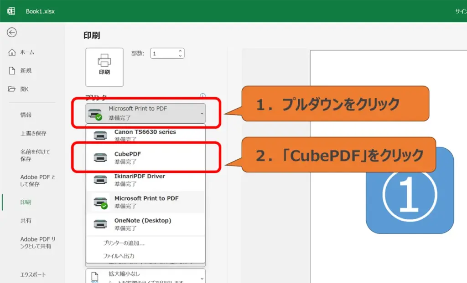This screenshot has height=283, width=467.
Task: Click the OneNote (Desktop) printer icon
Action: point(100,224)
